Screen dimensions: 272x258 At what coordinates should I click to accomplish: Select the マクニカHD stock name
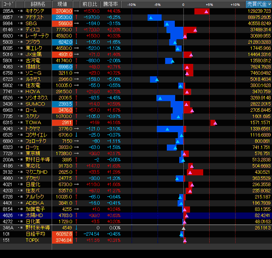point(36,172)
